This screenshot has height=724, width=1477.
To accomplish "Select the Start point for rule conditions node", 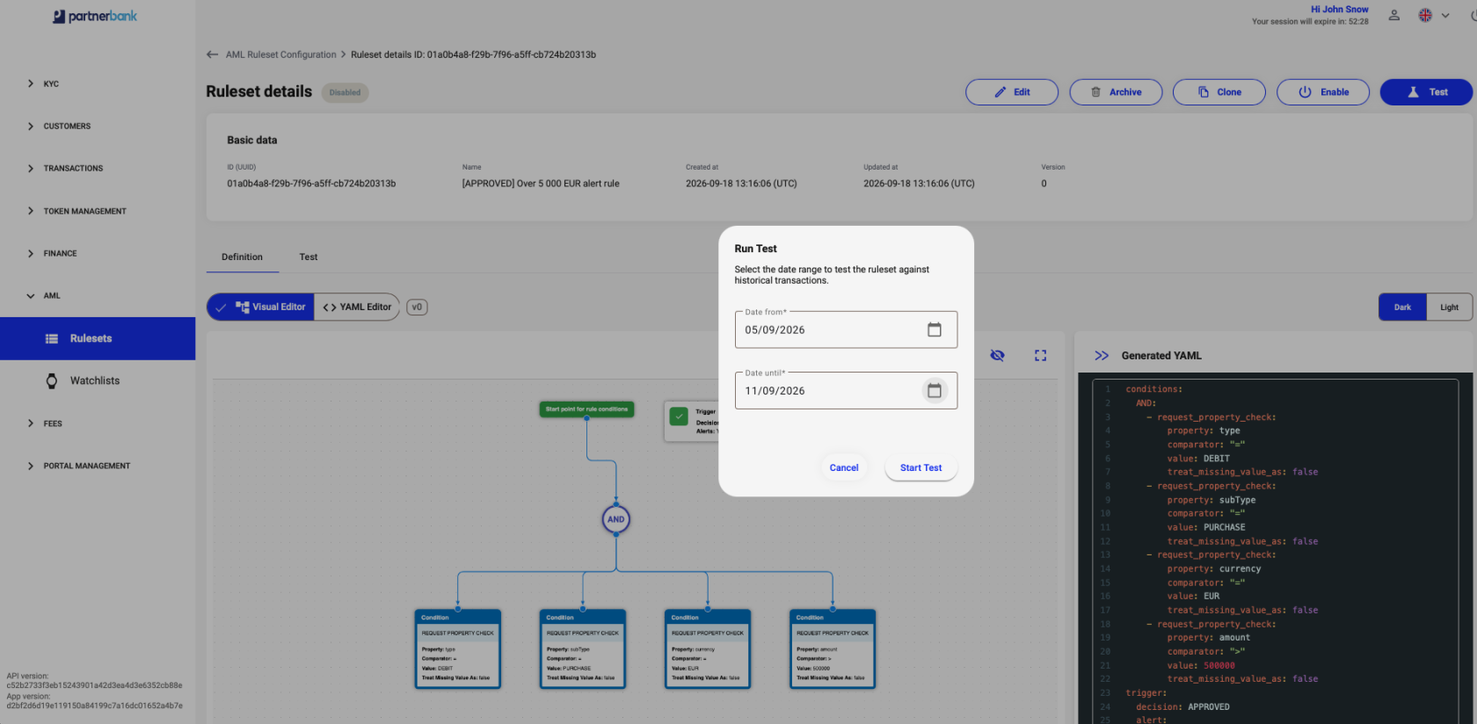I will [586, 409].
